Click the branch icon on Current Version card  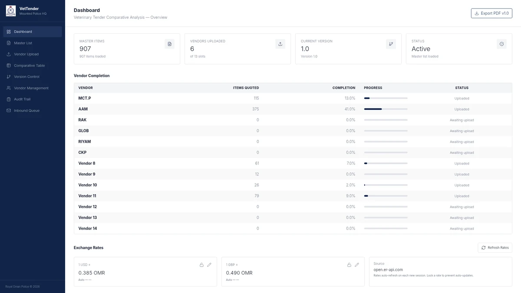(391, 44)
